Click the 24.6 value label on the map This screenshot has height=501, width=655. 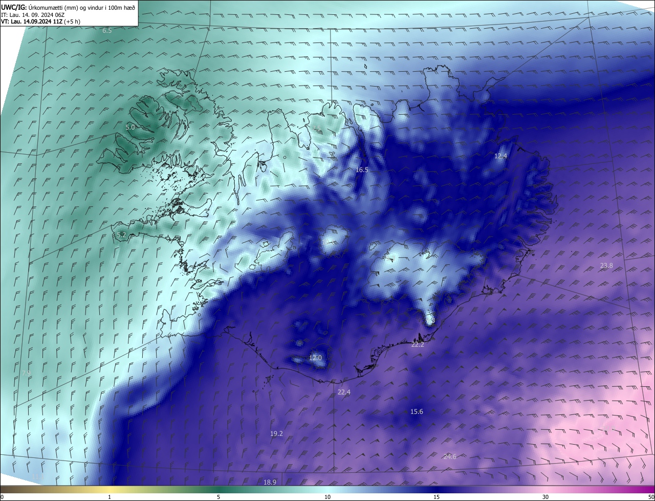pos(450,456)
